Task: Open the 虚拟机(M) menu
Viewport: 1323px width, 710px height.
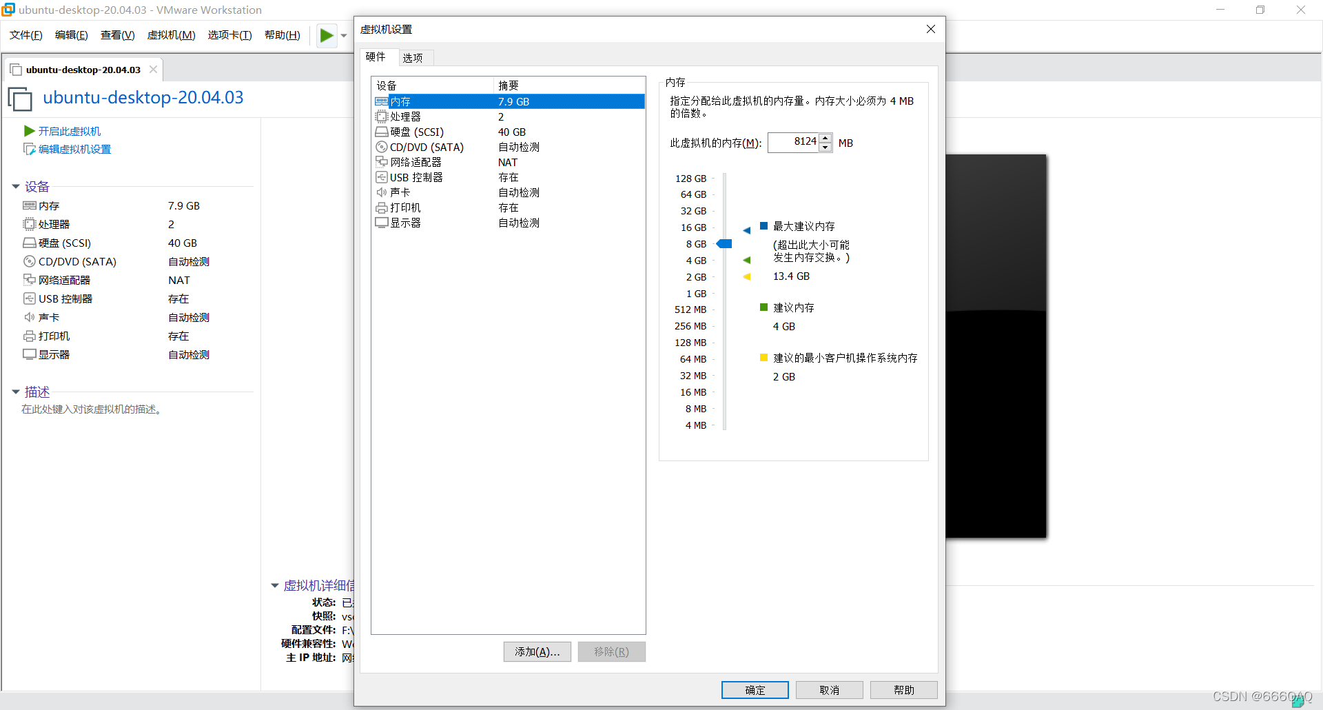Action: [x=172, y=35]
